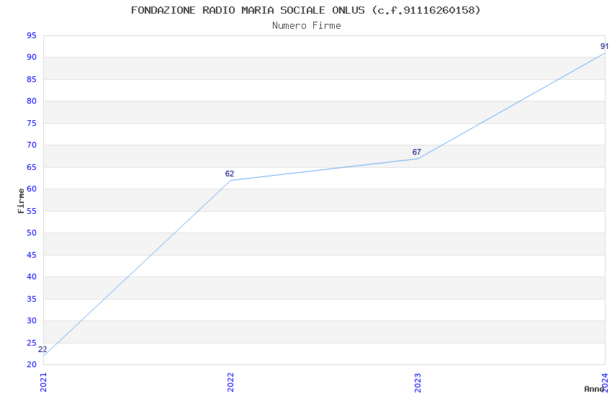The image size is (612, 396).
Task: Click y-axis tick value 20
Action: point(32,365)
